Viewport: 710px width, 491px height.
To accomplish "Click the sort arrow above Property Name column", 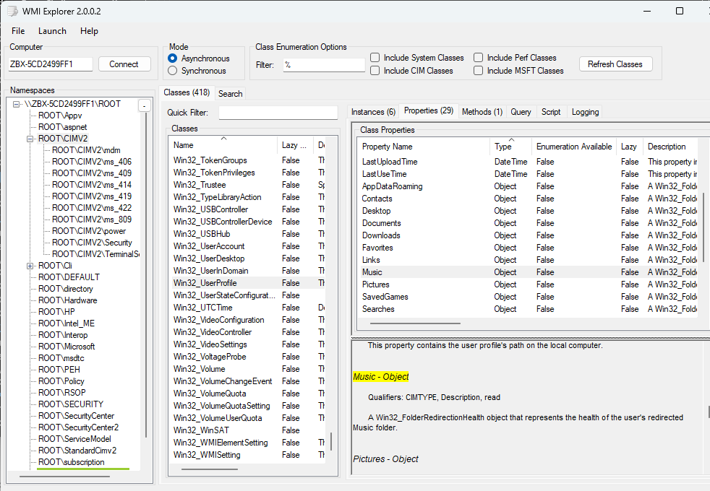I will 510,139.
